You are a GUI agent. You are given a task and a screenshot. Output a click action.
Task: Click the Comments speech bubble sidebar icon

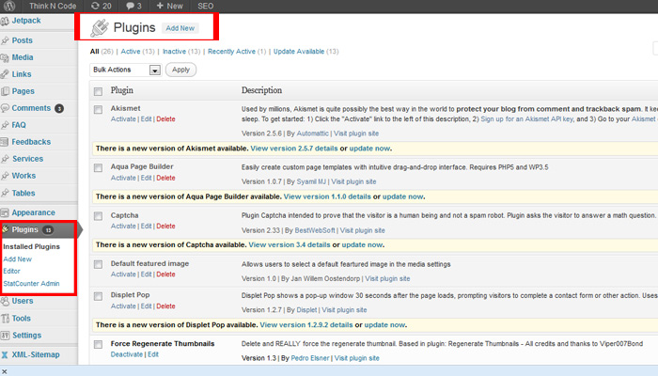(x=5, y=108)
